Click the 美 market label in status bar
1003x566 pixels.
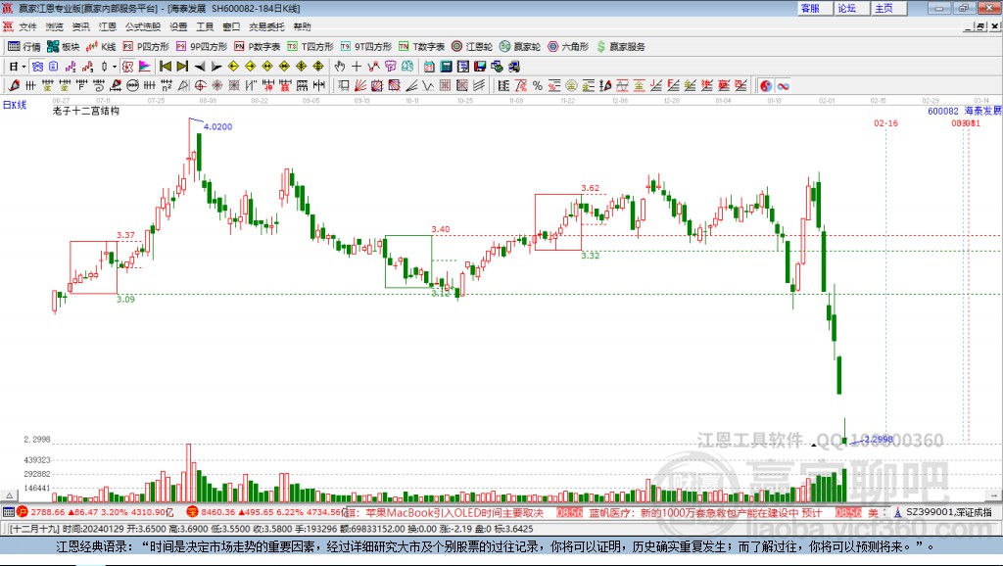coord(873,512)
